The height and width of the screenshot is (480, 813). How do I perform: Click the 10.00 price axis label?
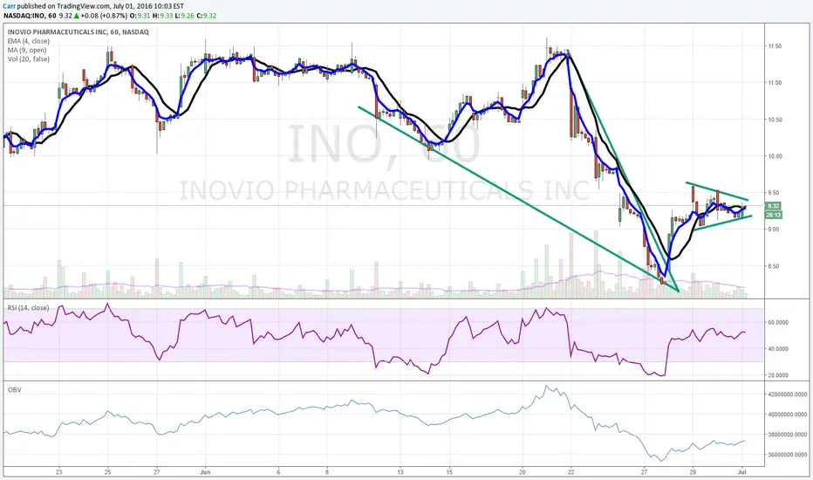775,156
